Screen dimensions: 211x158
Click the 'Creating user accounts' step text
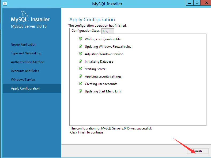[101, 84]
